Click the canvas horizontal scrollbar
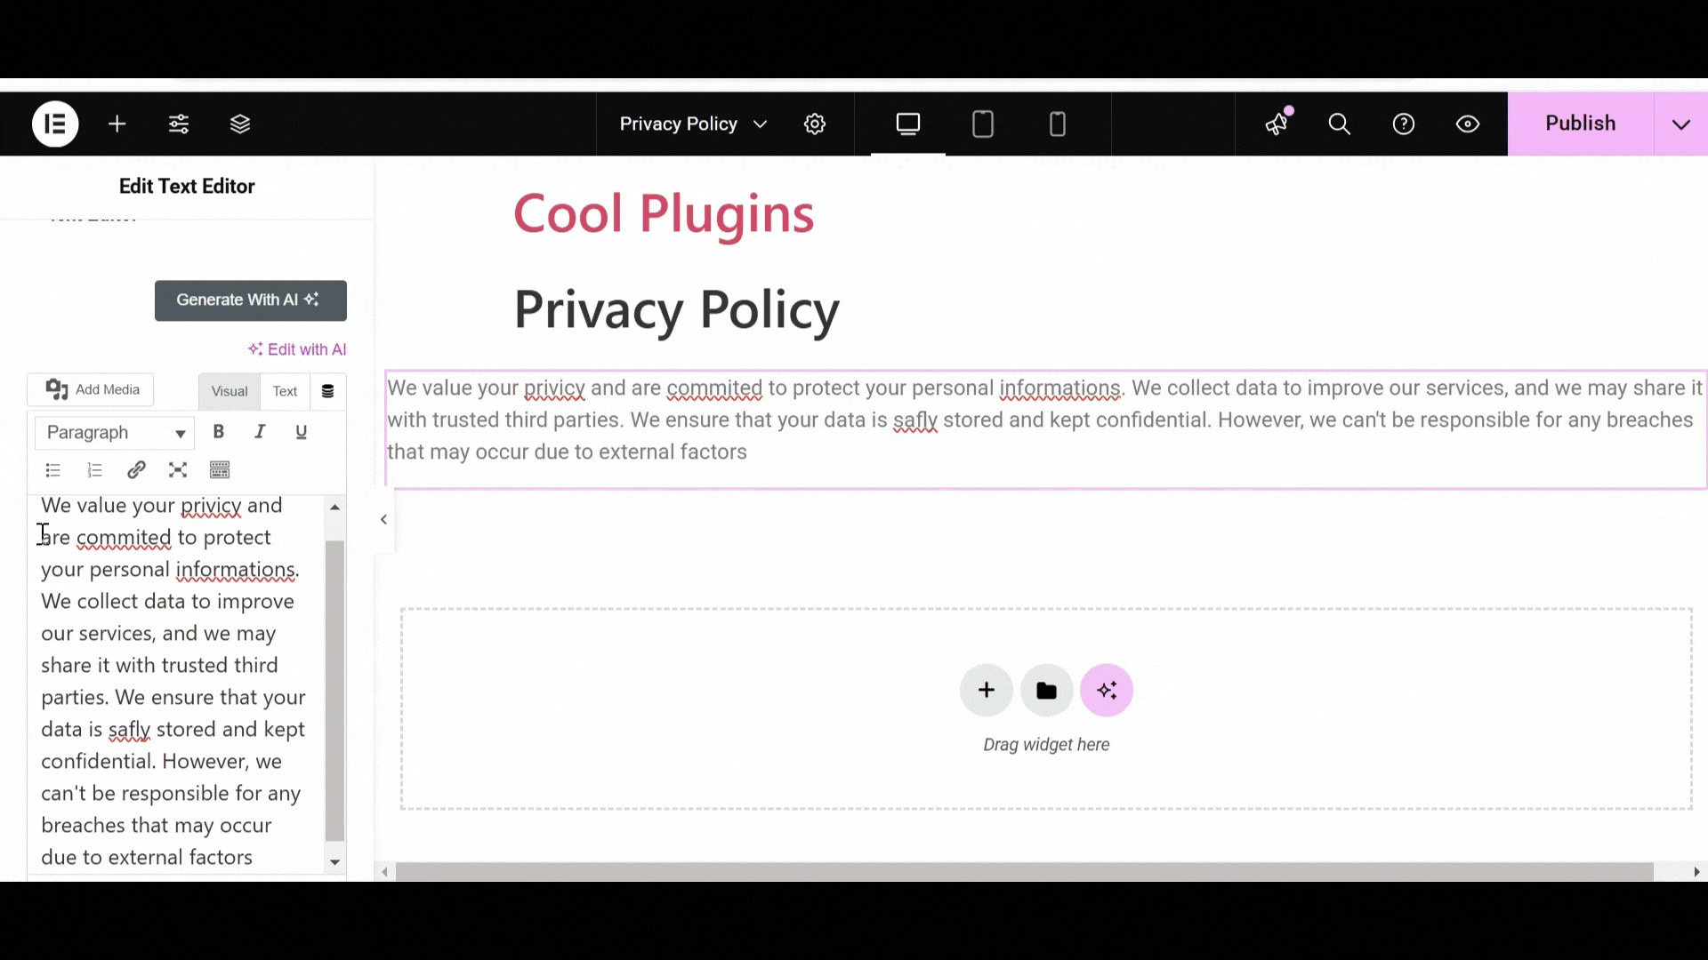This screenshot has width=1708, height=960. pos(1024,872)
